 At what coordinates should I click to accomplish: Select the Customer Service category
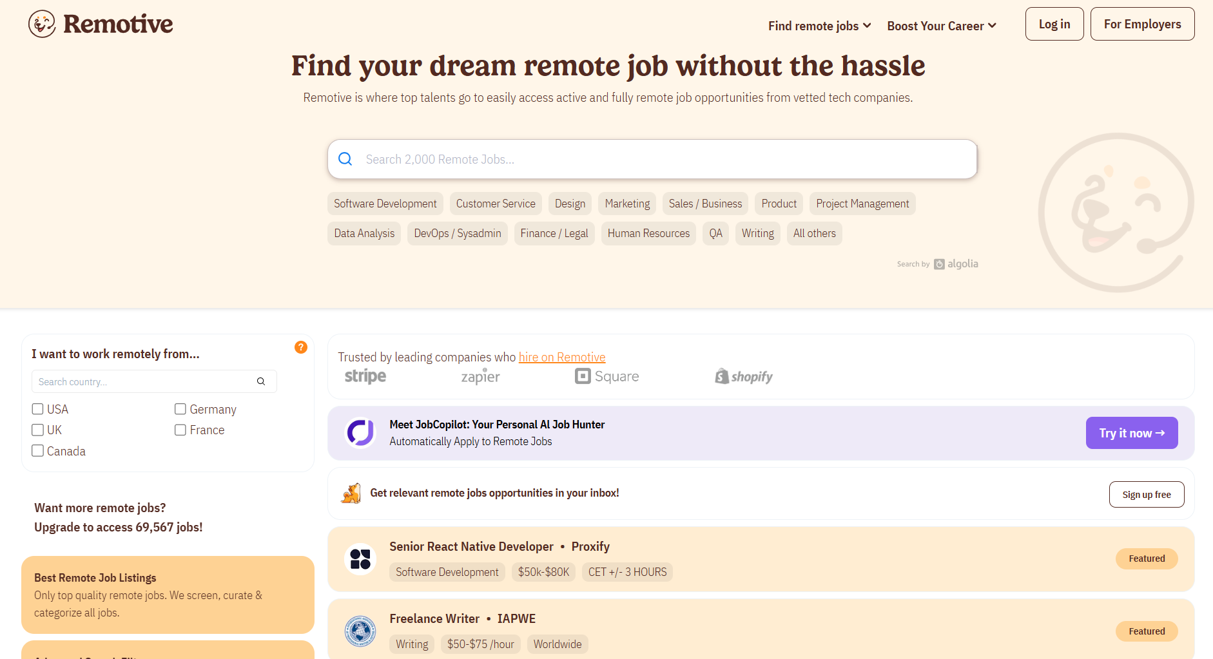click(x=496, y=204)
